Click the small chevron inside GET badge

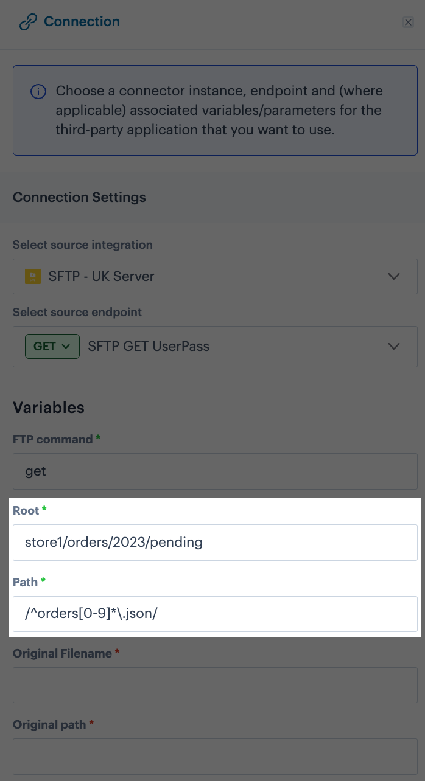coord(66,346)
